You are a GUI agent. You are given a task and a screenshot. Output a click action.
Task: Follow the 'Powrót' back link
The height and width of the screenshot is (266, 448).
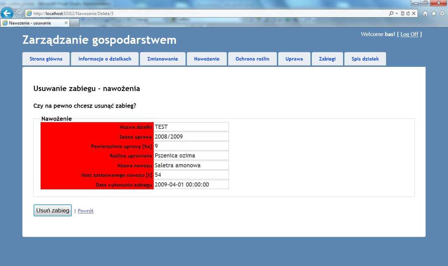tap(85, 211)
